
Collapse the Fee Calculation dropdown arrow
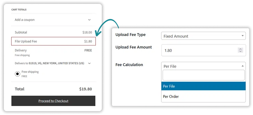[x=242, y=66]
